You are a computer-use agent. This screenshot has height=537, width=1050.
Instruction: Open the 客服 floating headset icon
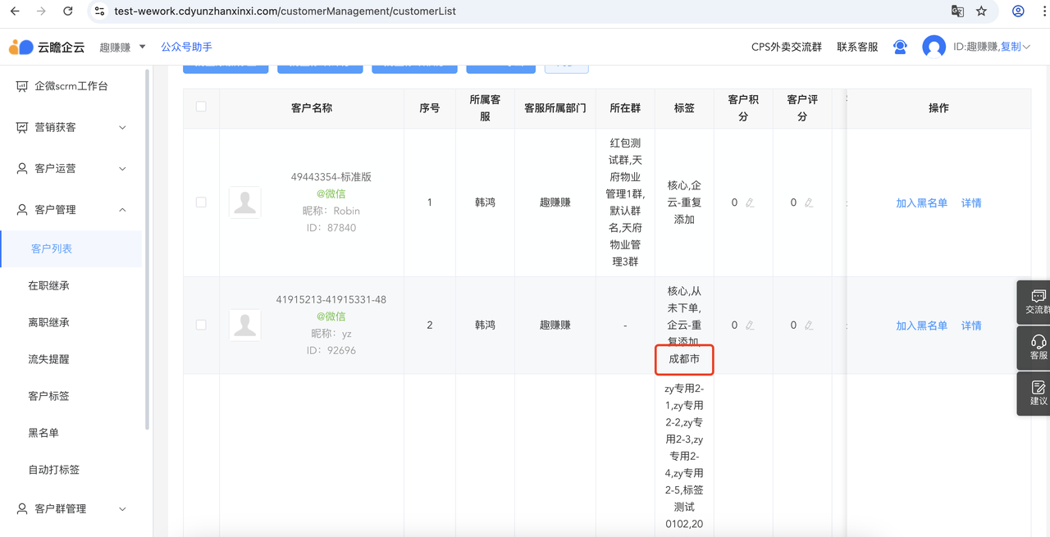(x=1038, y=348)
